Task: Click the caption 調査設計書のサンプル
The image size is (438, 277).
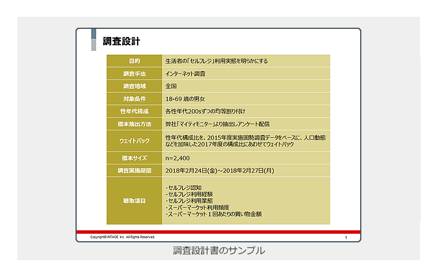Action: (x=219, y=250)
